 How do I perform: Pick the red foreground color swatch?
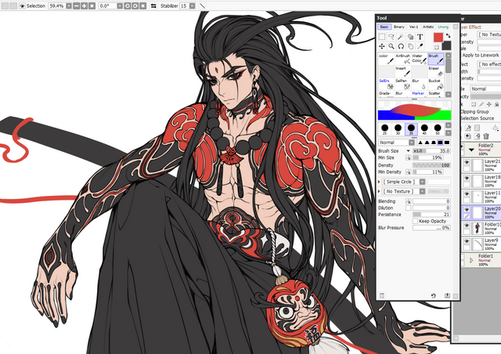438,38
